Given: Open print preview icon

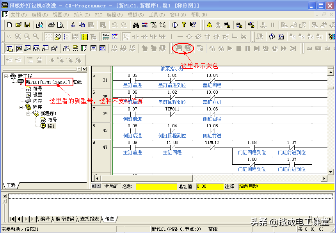Looking at the screenshot, I should pyautogui.click(x=60, y=25).
